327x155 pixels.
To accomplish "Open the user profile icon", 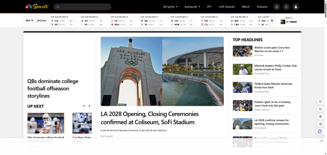I will (296, 7).
